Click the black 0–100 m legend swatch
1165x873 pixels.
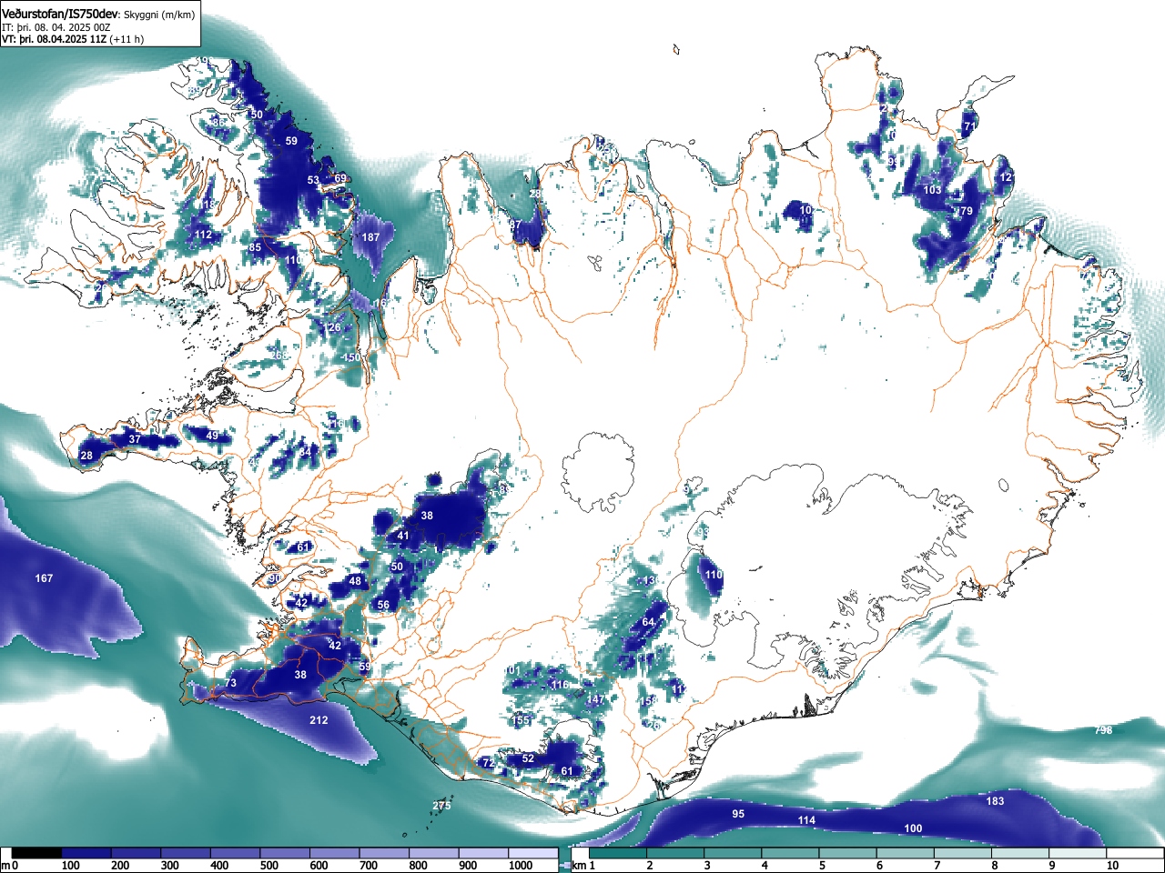37,853
